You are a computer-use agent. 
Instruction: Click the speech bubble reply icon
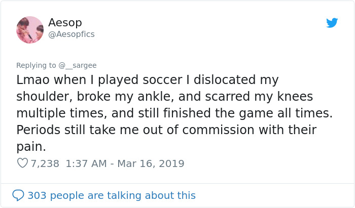(18, 195)
